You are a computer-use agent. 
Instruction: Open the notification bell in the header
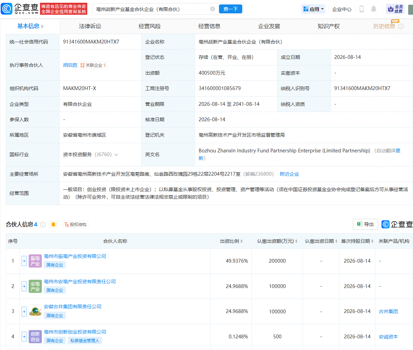[x=374, y=9]
